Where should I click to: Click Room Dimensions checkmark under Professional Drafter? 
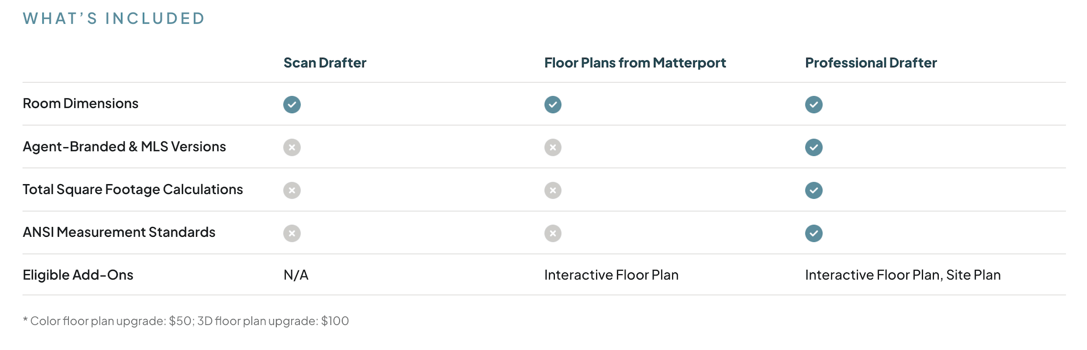[x=814, y=105]
